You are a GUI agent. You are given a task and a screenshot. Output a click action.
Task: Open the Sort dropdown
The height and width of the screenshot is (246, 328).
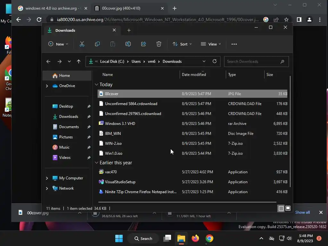coord(182,44)
